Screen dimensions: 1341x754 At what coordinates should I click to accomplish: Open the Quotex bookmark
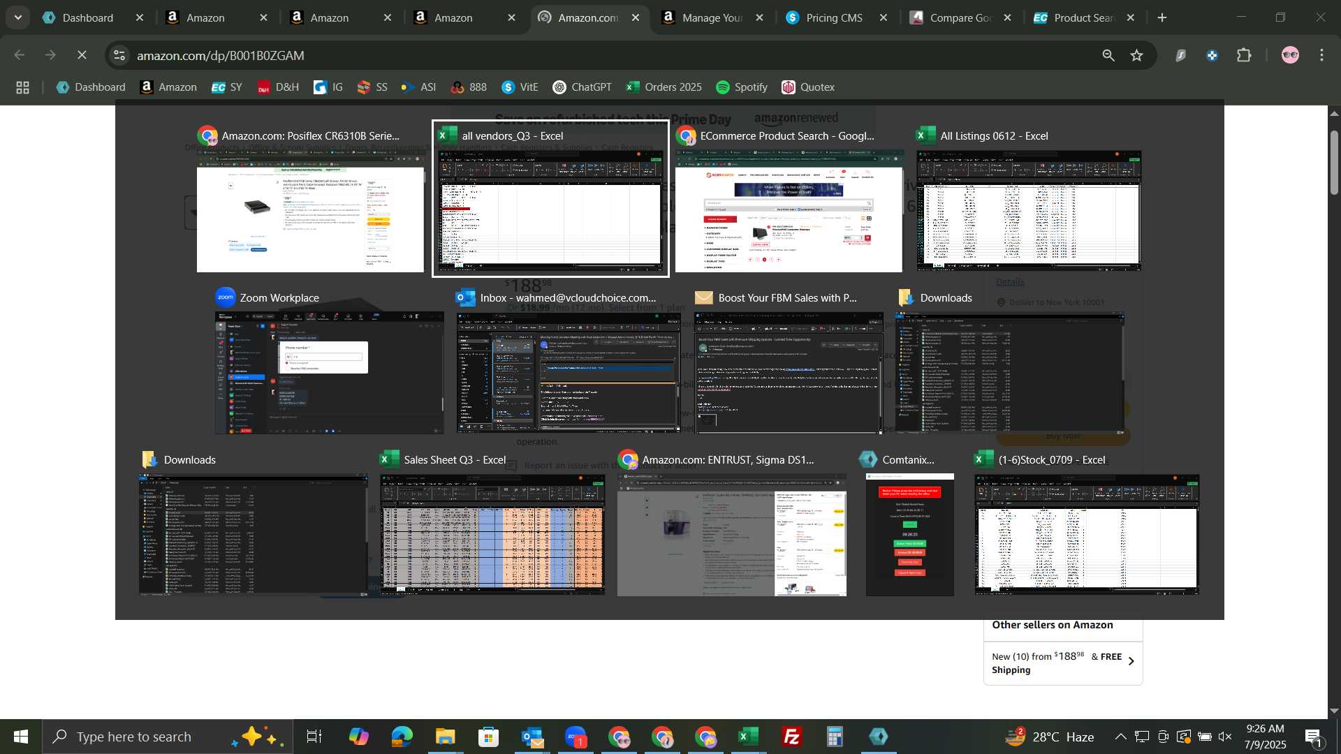coord(808,87)
